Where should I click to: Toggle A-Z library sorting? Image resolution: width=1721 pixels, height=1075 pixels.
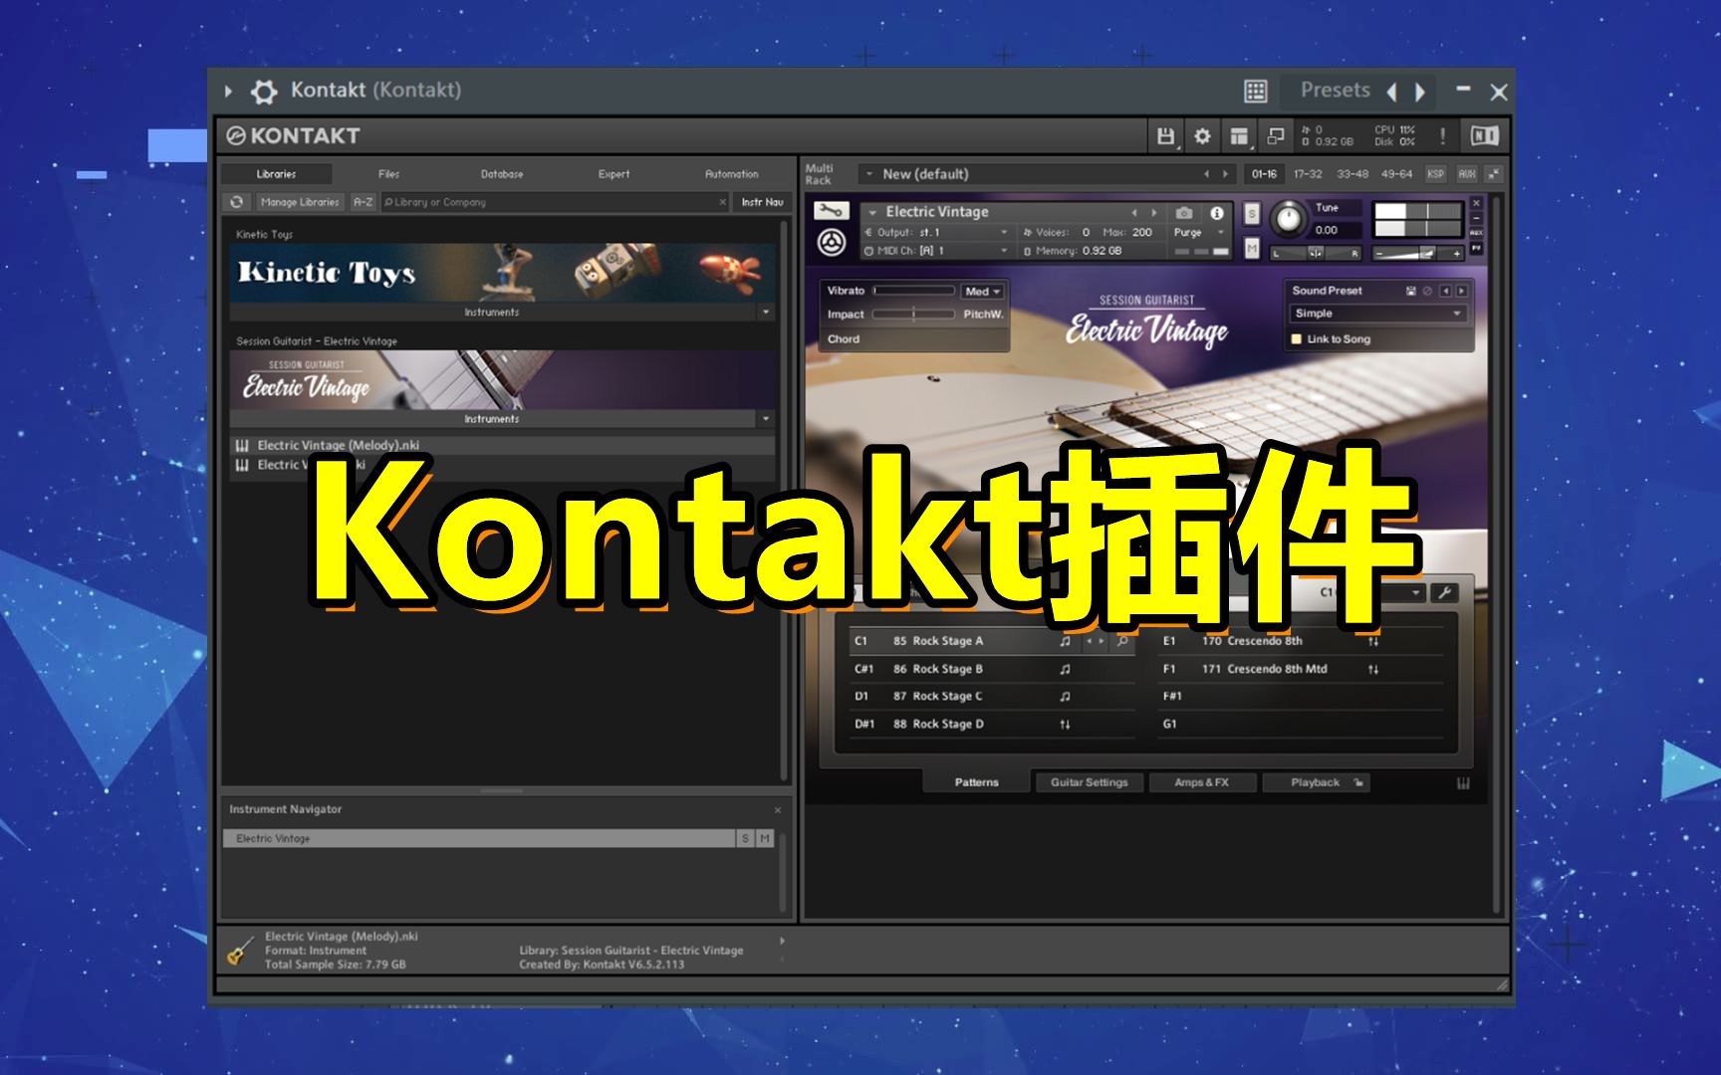pyautogui.click(x=364, y=202)
